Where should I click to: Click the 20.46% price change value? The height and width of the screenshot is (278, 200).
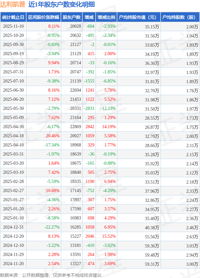point(52,136)
